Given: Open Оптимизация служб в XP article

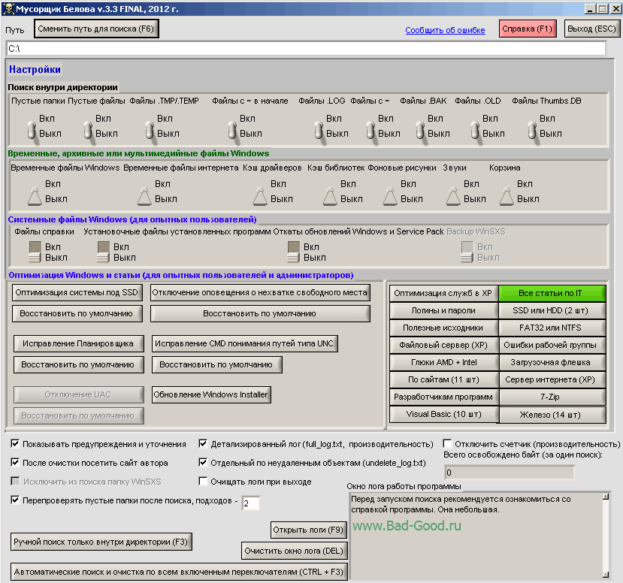Looking at the screenshot, I should 443,294.
